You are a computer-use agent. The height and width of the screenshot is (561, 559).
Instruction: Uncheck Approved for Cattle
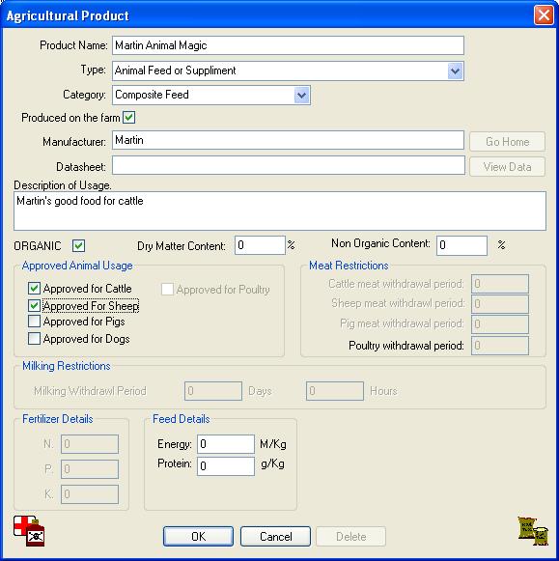pos(34,289)
